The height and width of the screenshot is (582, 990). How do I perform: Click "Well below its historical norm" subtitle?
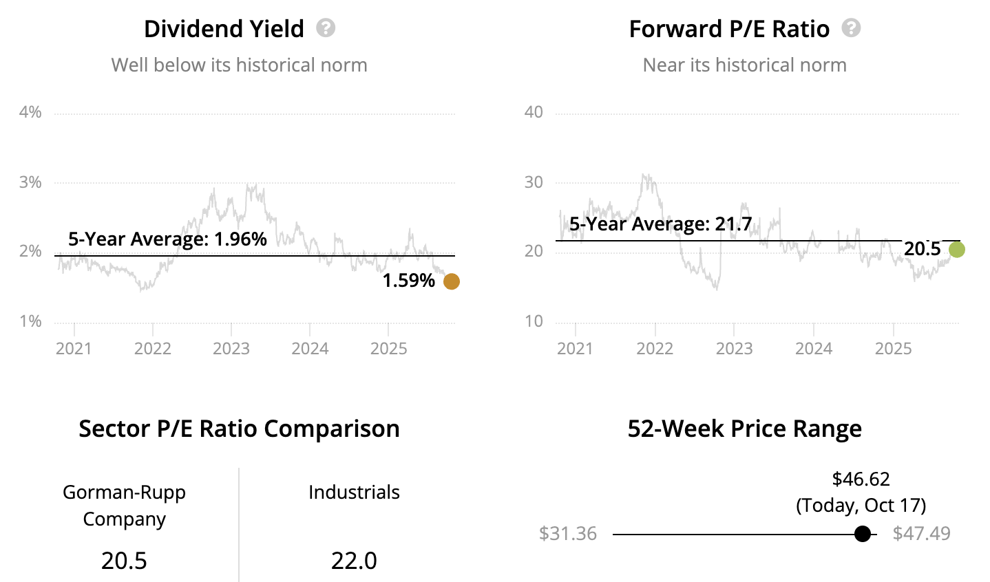239,65
